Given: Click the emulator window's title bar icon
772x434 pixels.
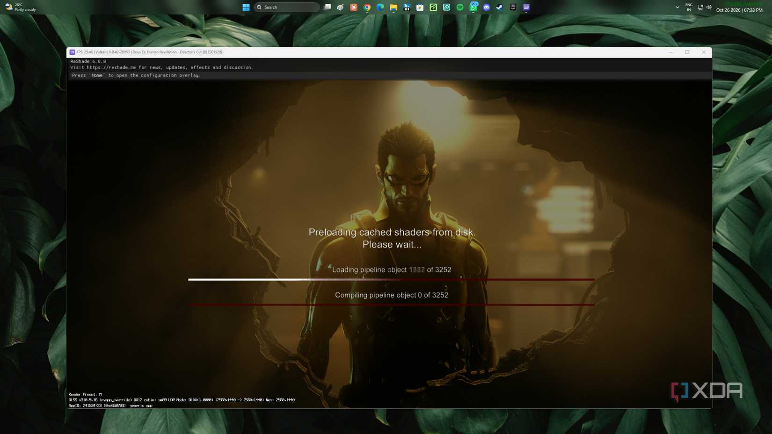Looking at the screenshot, I should click(x=72, y=52).
